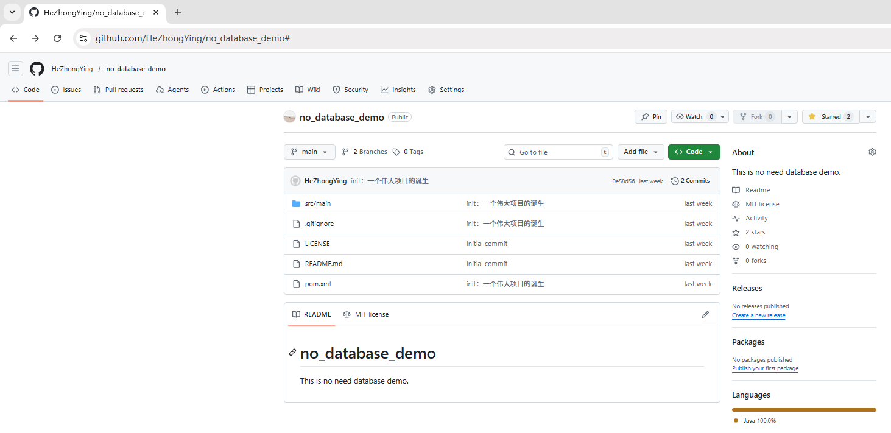Reload the page
Screen dimensions: 891x433
click(57, 38)
